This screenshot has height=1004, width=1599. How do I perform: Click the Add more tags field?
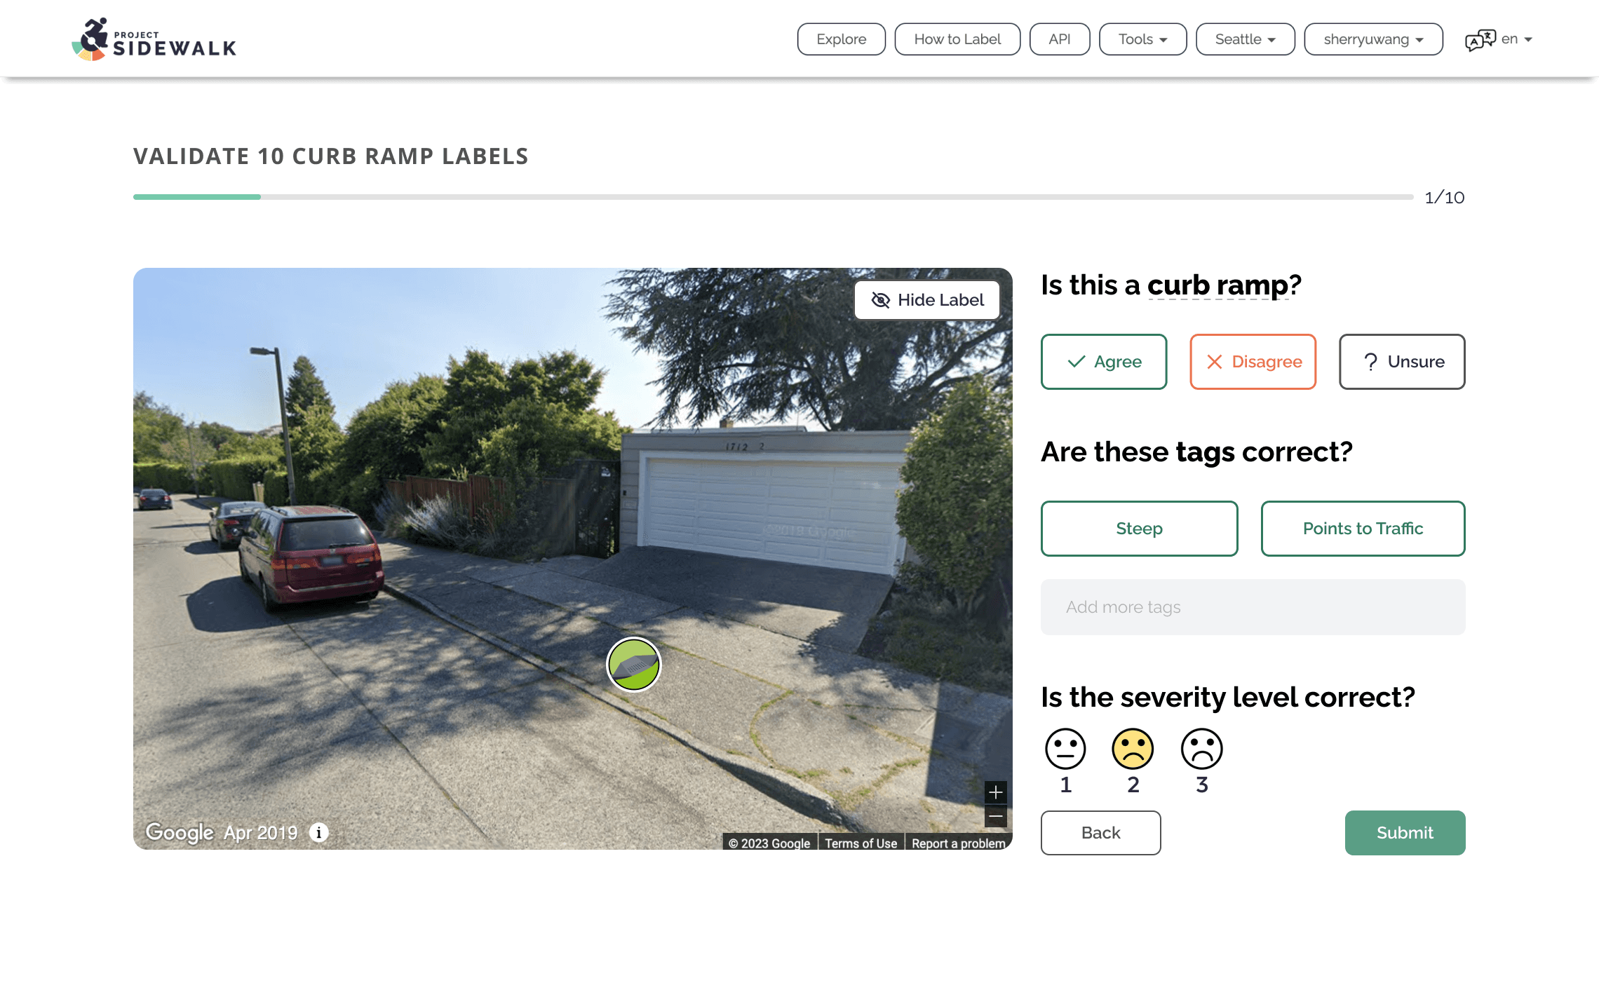click(1253, 607)
